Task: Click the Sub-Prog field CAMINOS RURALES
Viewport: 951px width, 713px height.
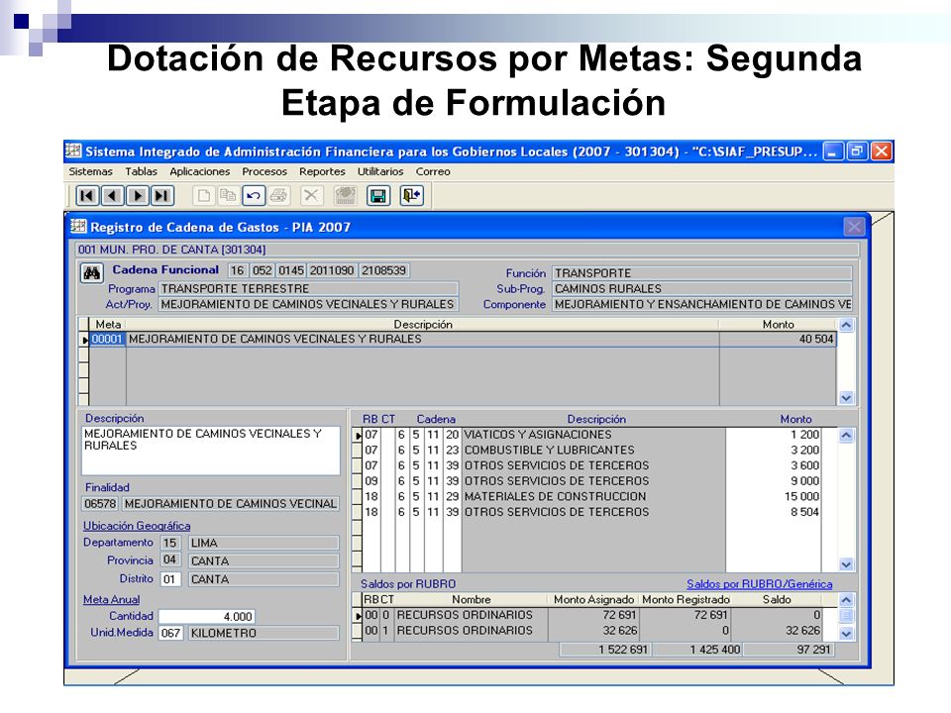Action: [x=701, y=288]
